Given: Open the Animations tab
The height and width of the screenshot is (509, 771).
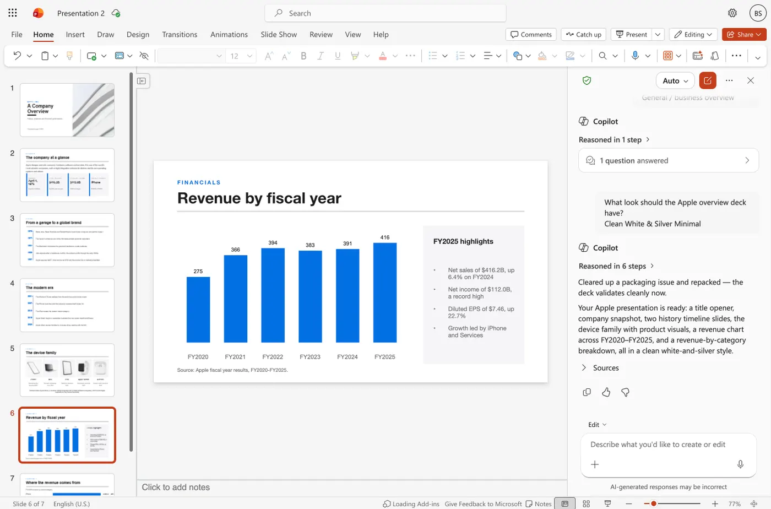Looking at the screenshot, I should coord(229,34).
